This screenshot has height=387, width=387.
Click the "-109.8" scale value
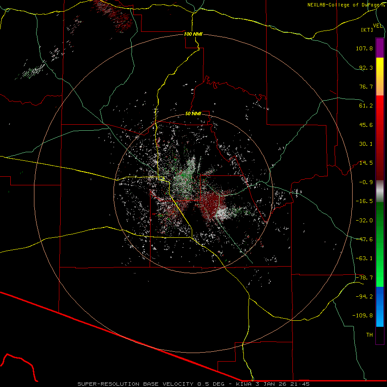pyautogui.click(x=362, y=316)
